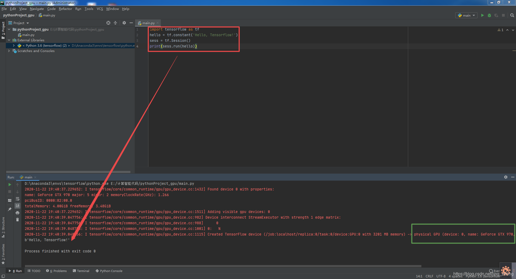Image resolution: width=516 pixels, height=279 pixels.
Task: Close the main tab in Run panel
Action: click(35, 177)
